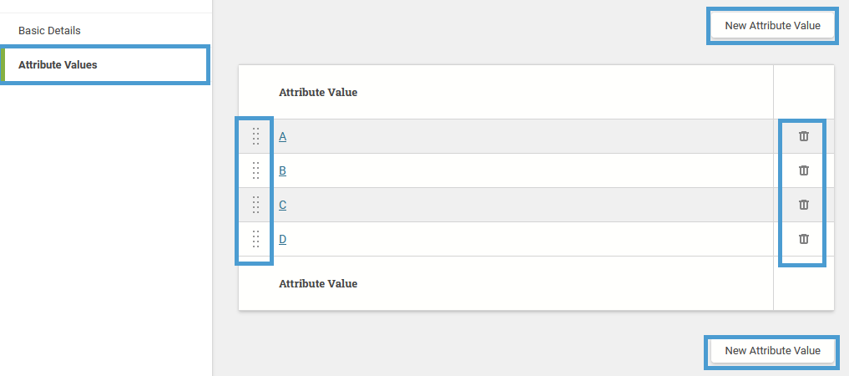The height and width of the screenshot is (376, 849).
Task: Delete value D with its trash icon
Action: pyautogui.click(x=804, y=239)
